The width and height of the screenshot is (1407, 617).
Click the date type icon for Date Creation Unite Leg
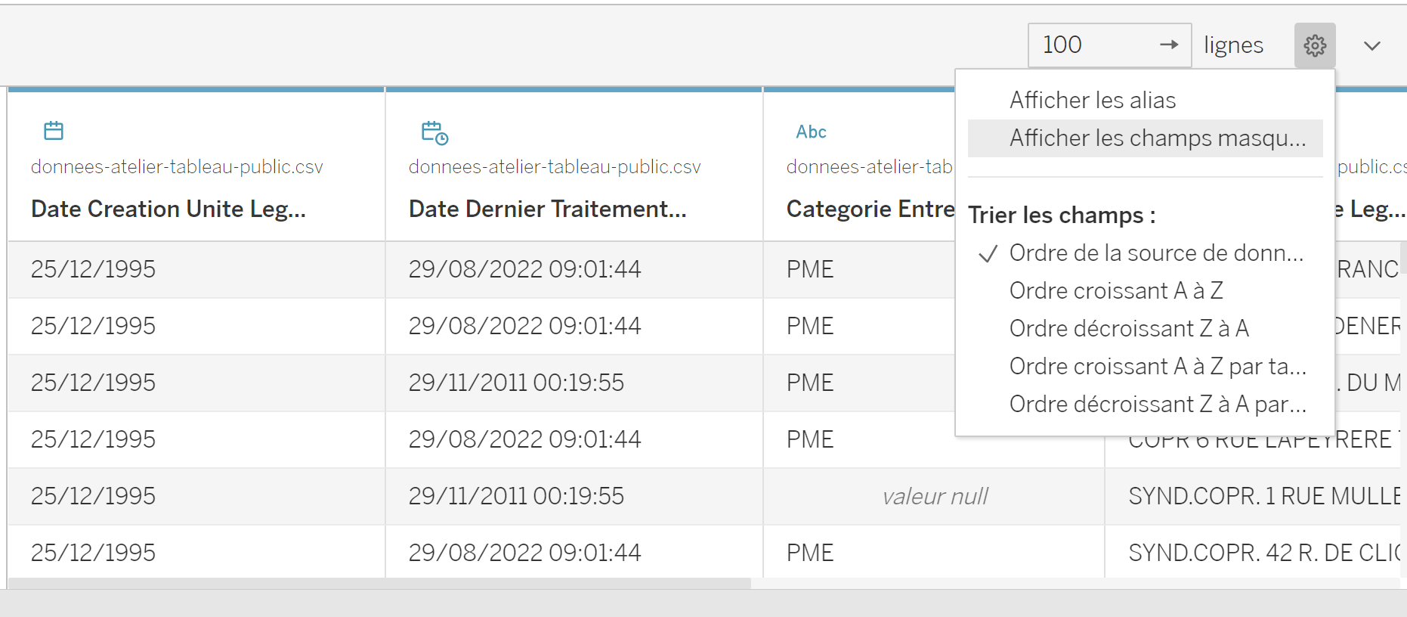pyautogui.click(x=54, y=131)
